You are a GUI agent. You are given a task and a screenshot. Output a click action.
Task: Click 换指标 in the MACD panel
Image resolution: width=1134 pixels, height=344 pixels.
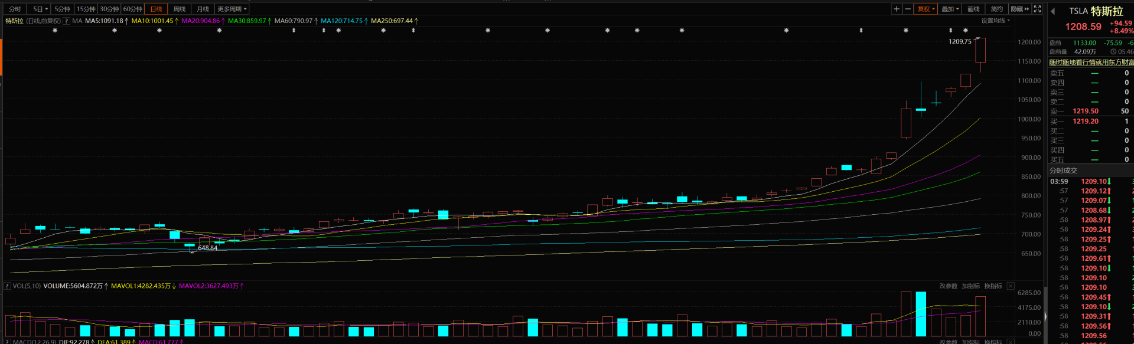993,342
